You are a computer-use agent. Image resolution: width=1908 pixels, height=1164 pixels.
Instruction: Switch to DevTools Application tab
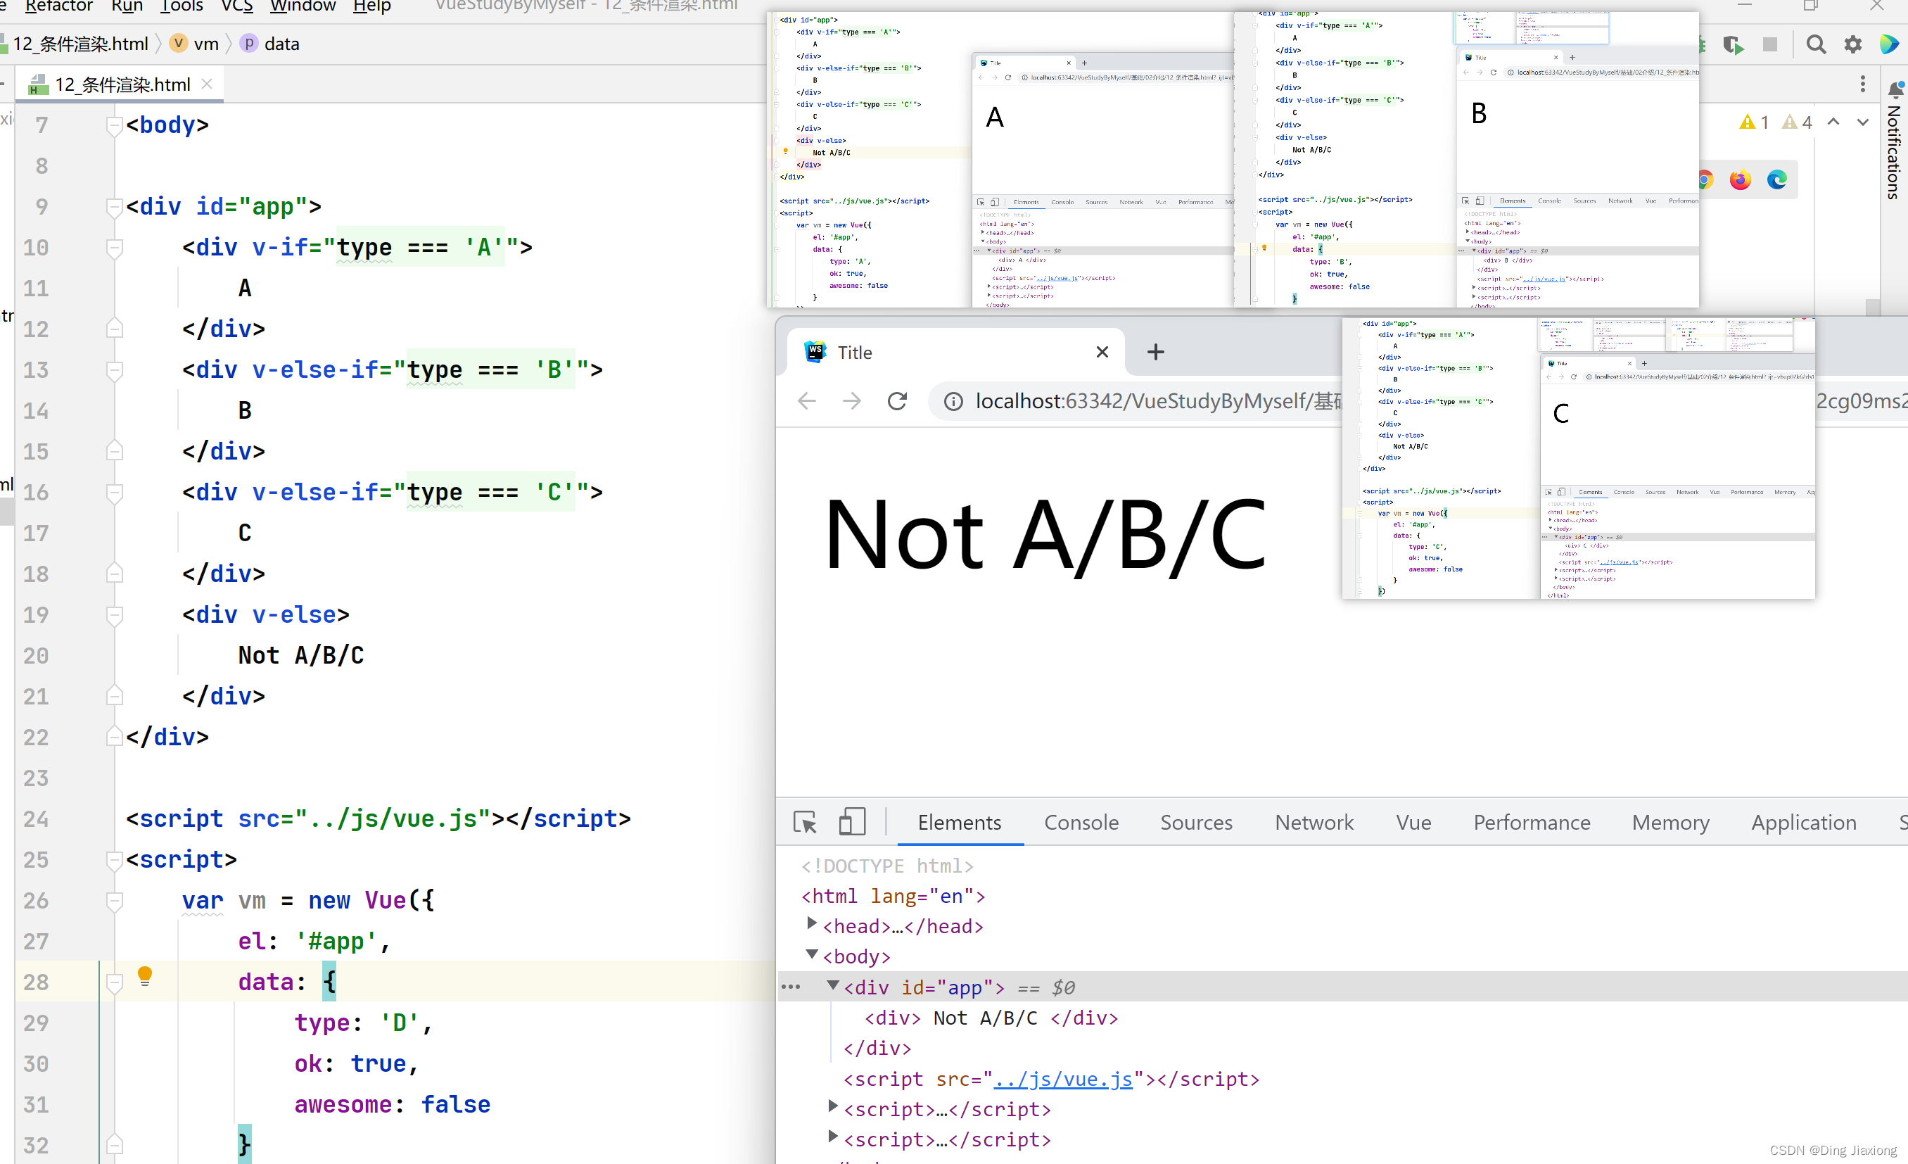click(x=1803, y=823)
